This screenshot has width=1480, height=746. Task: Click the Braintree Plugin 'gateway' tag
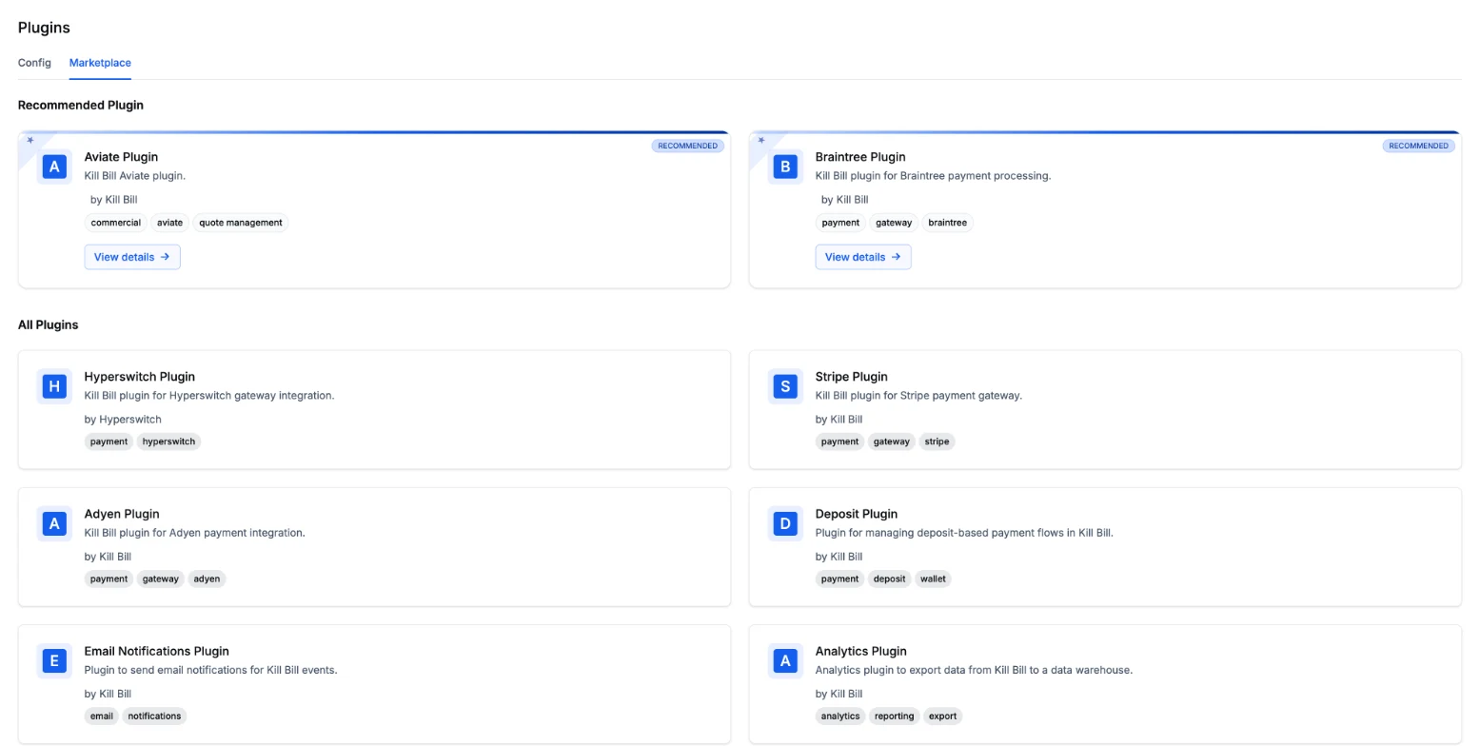[x=894, y=223]
